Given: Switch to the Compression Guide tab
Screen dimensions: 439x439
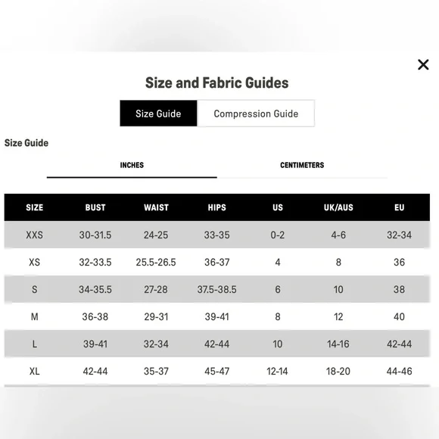Looking at the screenshot, I should click(256, 114).
